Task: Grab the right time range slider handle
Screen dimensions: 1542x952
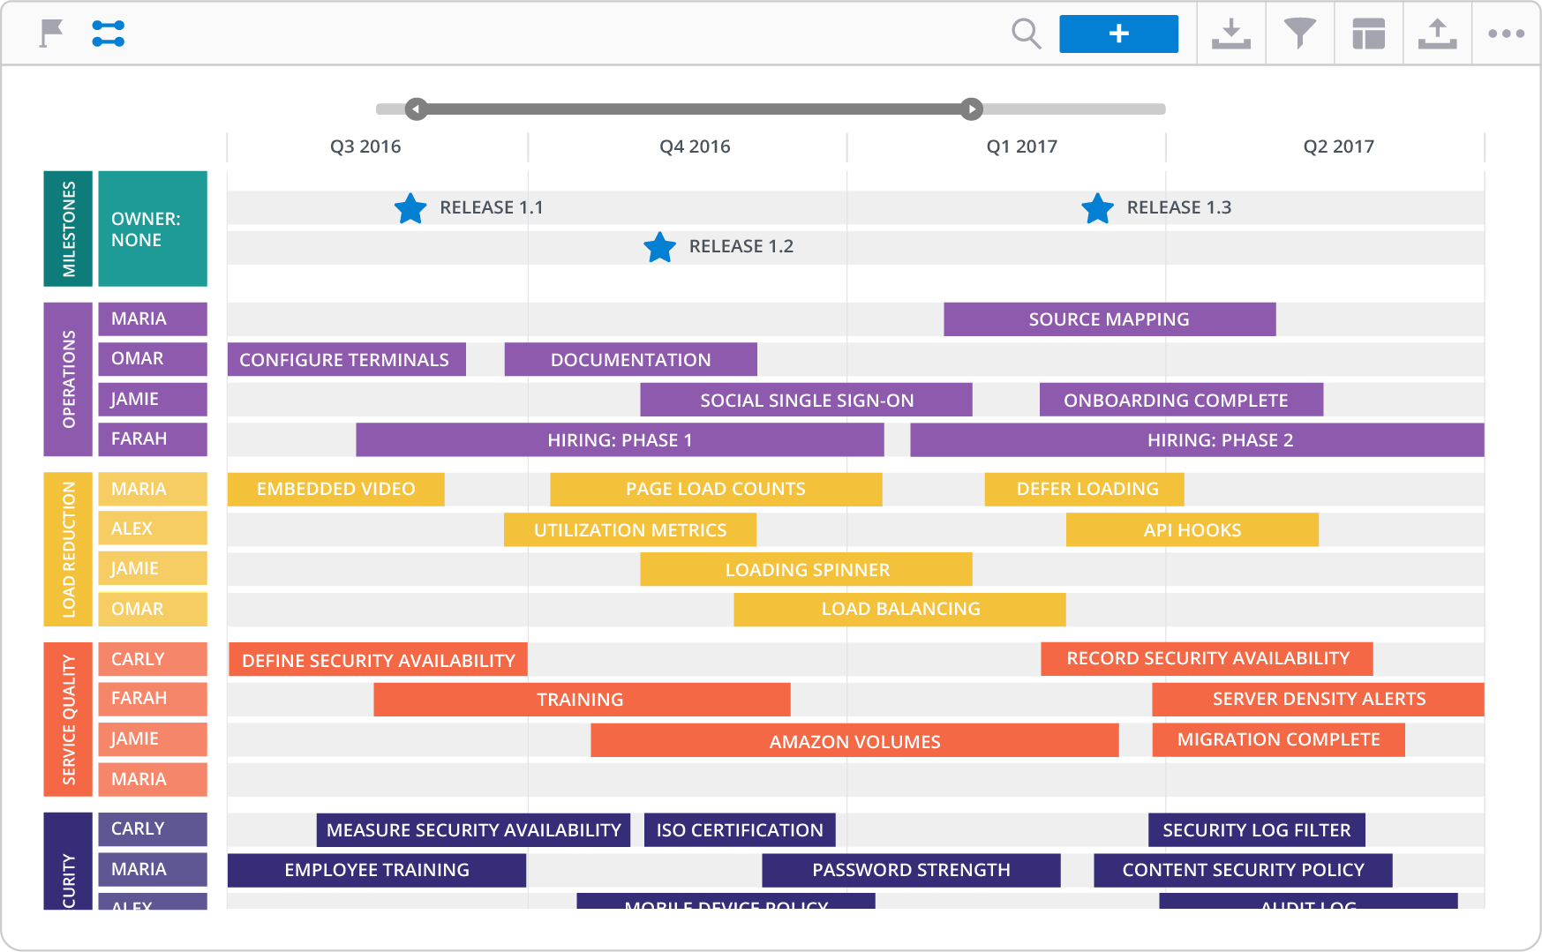Action: point(972,109)
